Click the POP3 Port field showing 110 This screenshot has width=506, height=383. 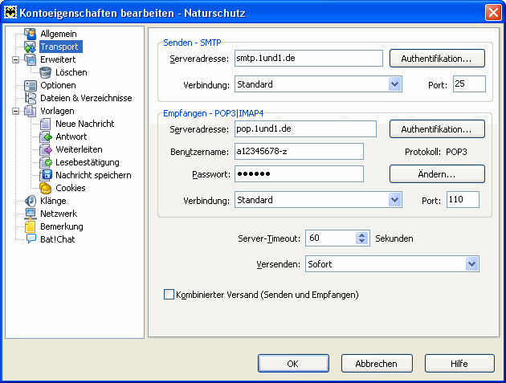[463, 199]
